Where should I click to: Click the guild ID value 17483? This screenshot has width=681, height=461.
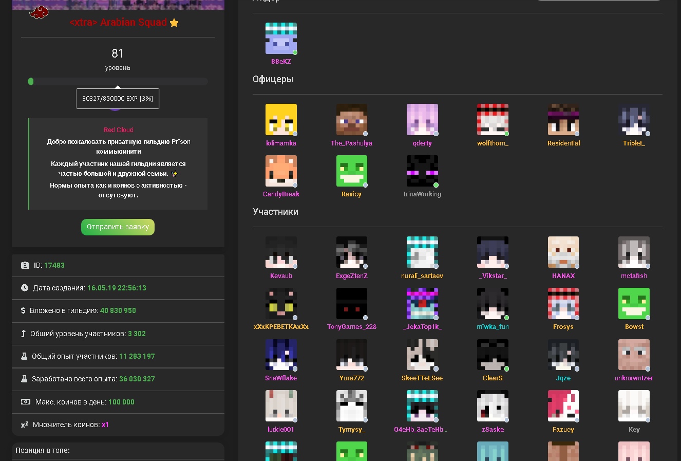54,266
